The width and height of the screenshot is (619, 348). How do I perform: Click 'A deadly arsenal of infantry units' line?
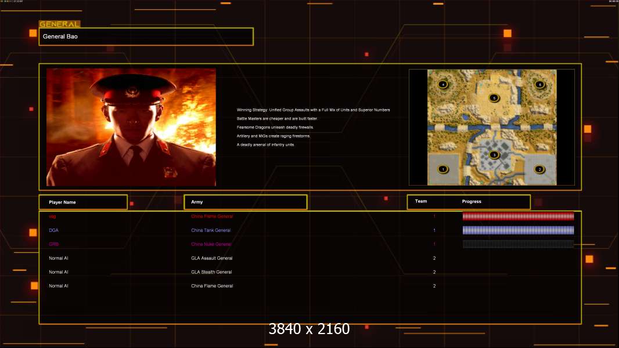(266, 144)
